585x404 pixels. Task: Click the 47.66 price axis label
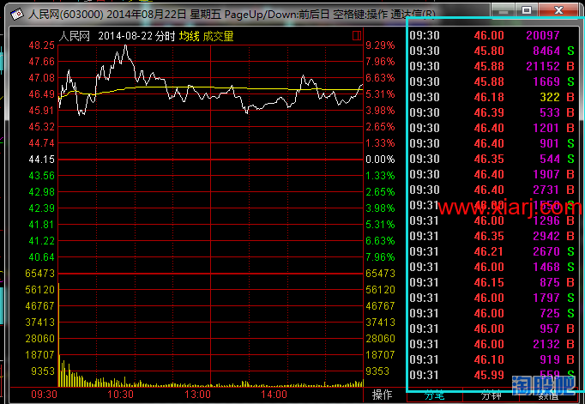pyautogui.click(x=42, y=62)
